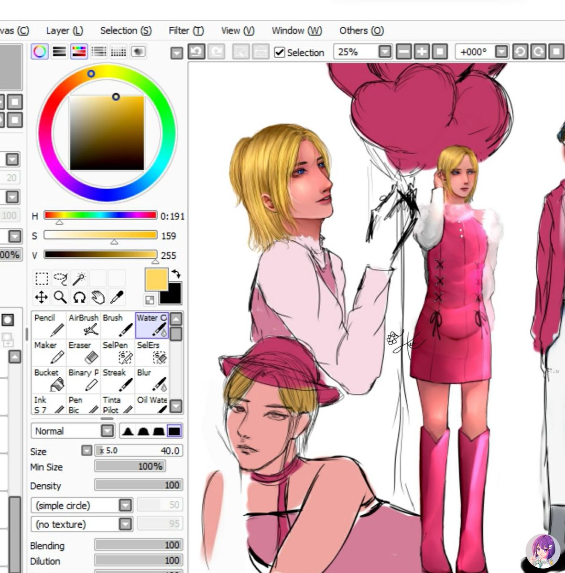Select the Magic Wand tool
Screen dimensions: 565x573
point(79,278)
